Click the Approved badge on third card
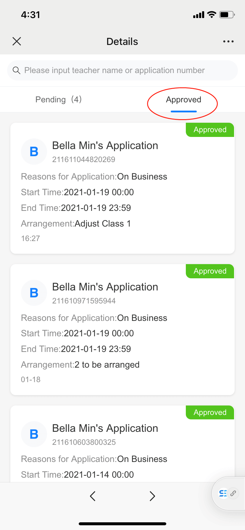Viewport: 245px width, 530px height. pos(210,413)
